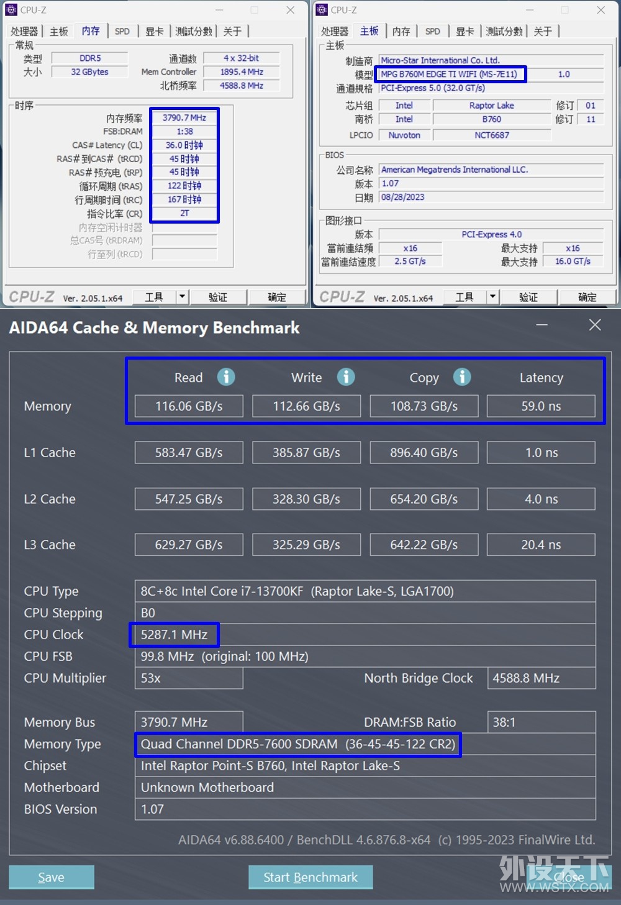This screenshot has width=621, height=905.
Task: Open SPD tab in right CPU-Z window
Action: click(433, 31)
